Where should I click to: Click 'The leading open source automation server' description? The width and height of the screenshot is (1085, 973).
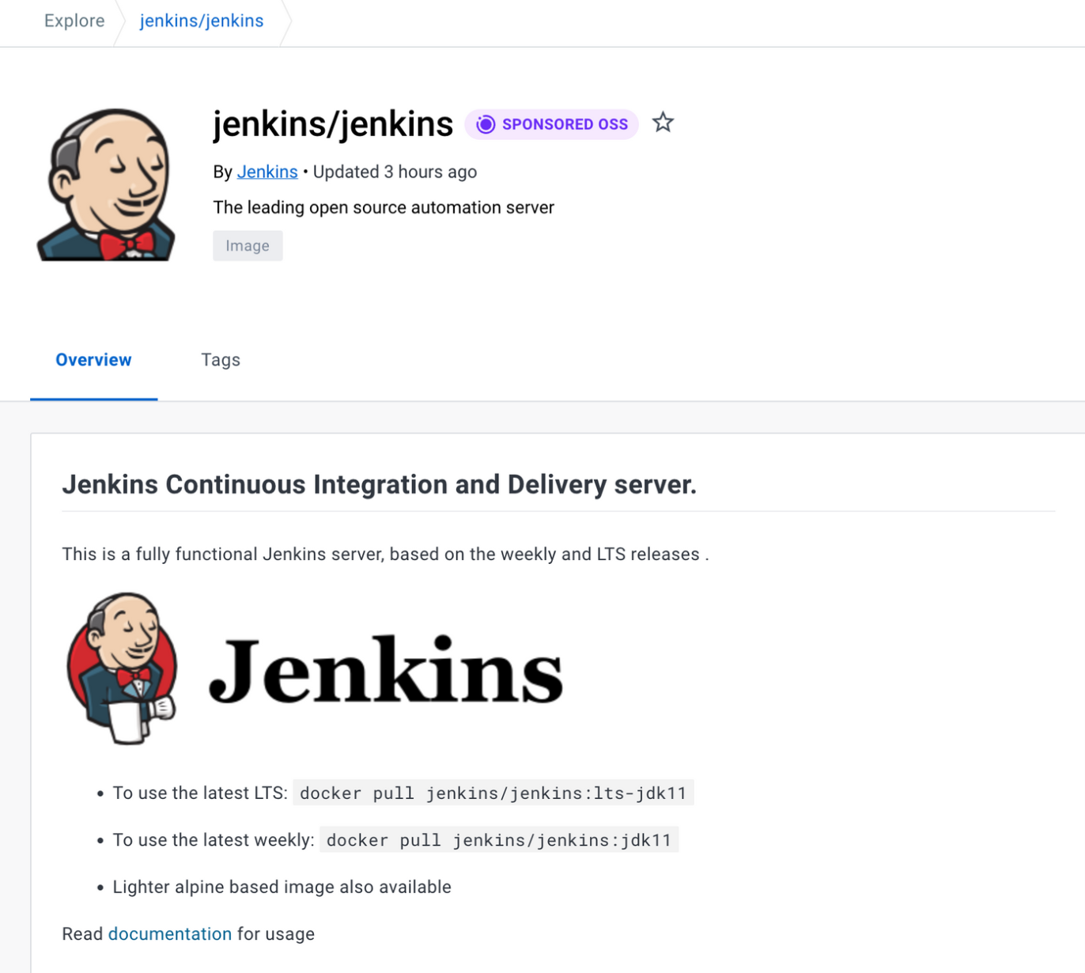tap(384, 207)
